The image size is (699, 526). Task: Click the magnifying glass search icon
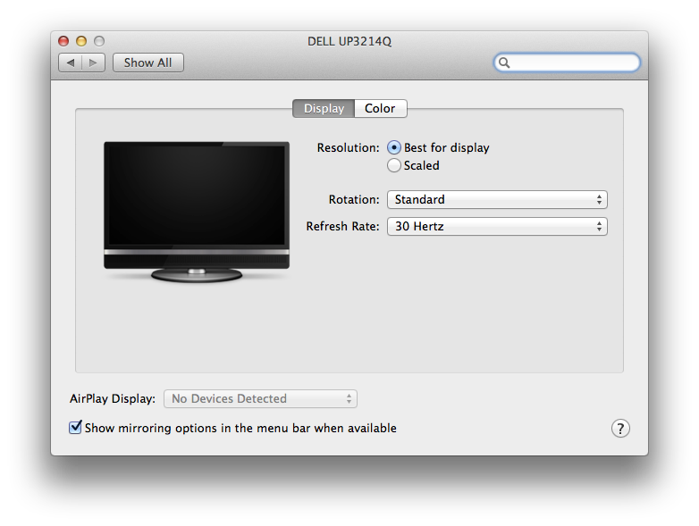504,63
